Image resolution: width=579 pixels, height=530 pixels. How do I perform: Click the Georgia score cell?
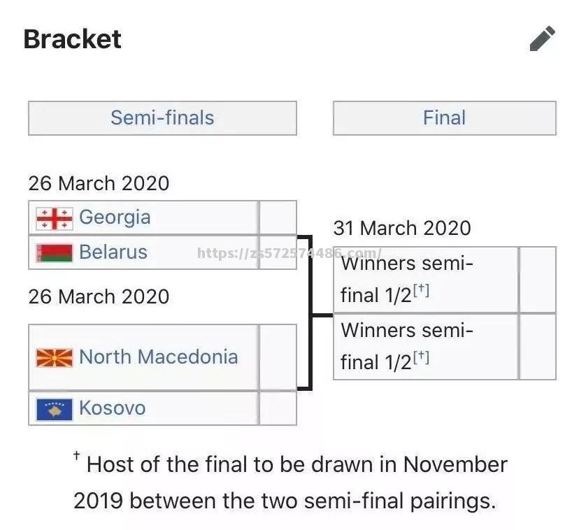click(x=278, y=217)
